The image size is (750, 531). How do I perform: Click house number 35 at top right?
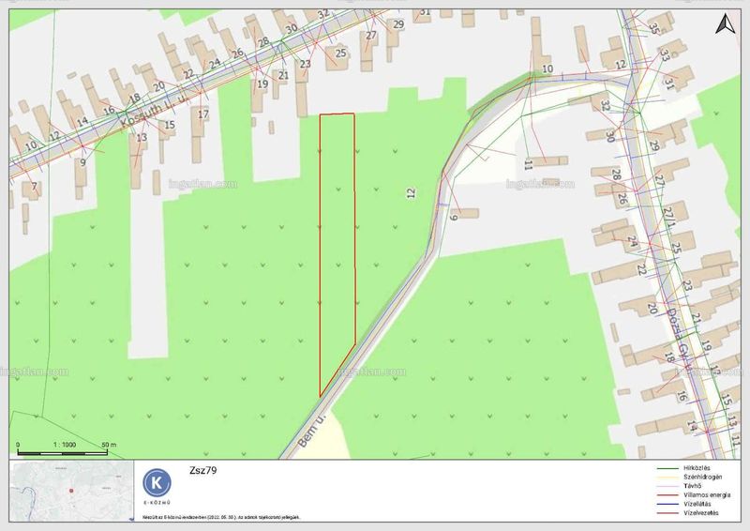[653, 28]
